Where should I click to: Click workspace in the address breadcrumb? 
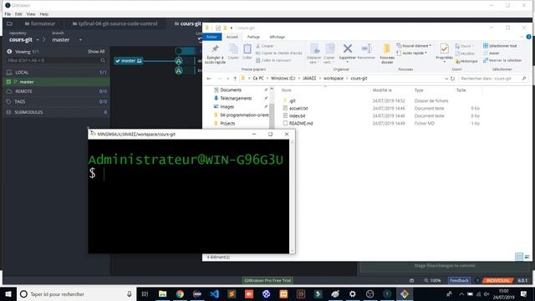334,79
